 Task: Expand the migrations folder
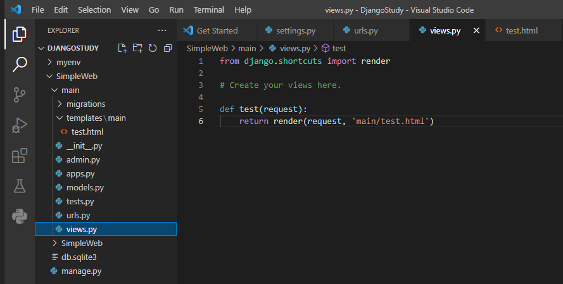pyautogui.click(x=106, y=104)
